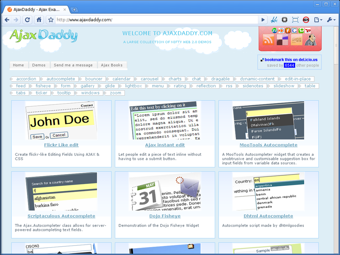Filter by the 'dragable' tag
The width and height of the screenshot is (340, 255).
tap(219, 79)
